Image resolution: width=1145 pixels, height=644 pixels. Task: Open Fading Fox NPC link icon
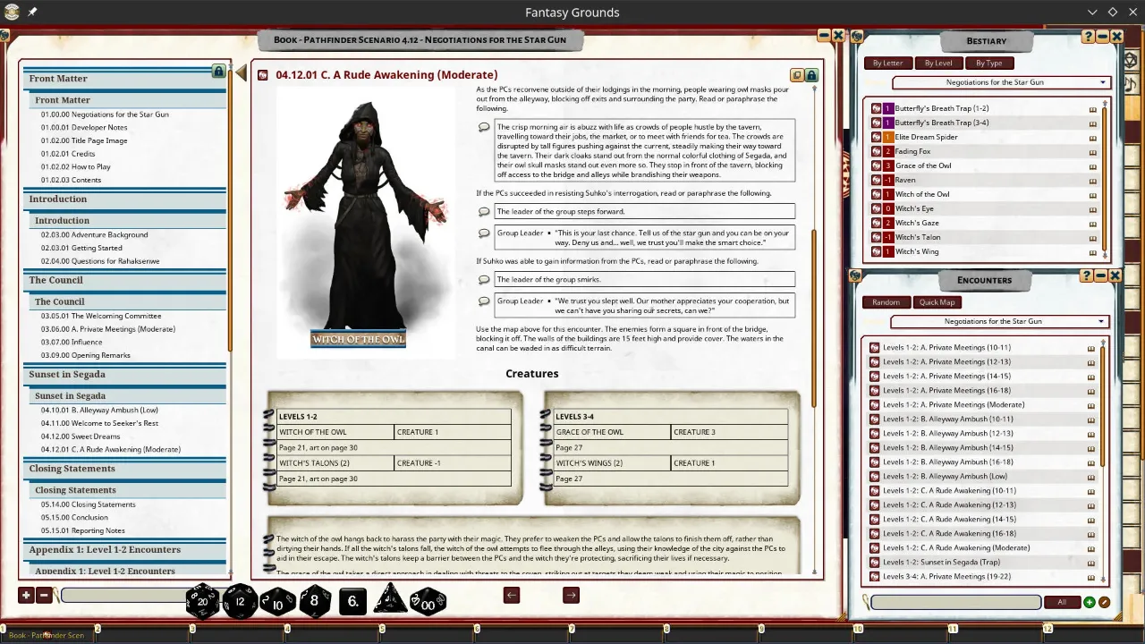pos(877,151)
